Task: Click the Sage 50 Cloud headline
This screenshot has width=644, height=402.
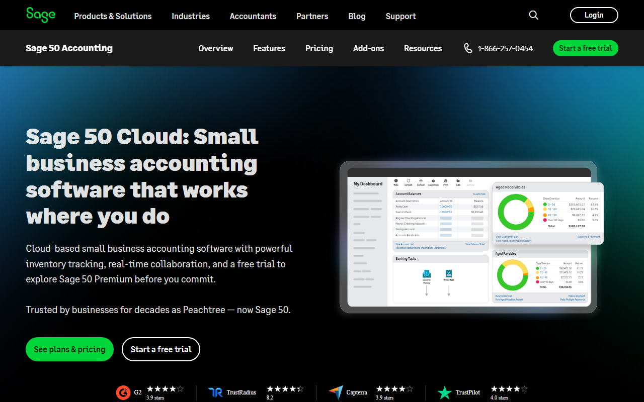Action: (142, 176)
